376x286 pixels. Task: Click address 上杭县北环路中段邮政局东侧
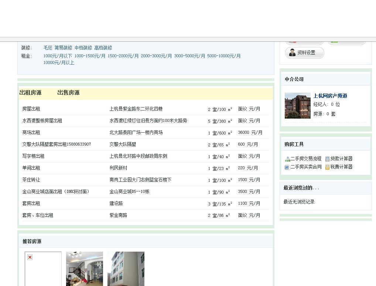(x=138, y=156)
